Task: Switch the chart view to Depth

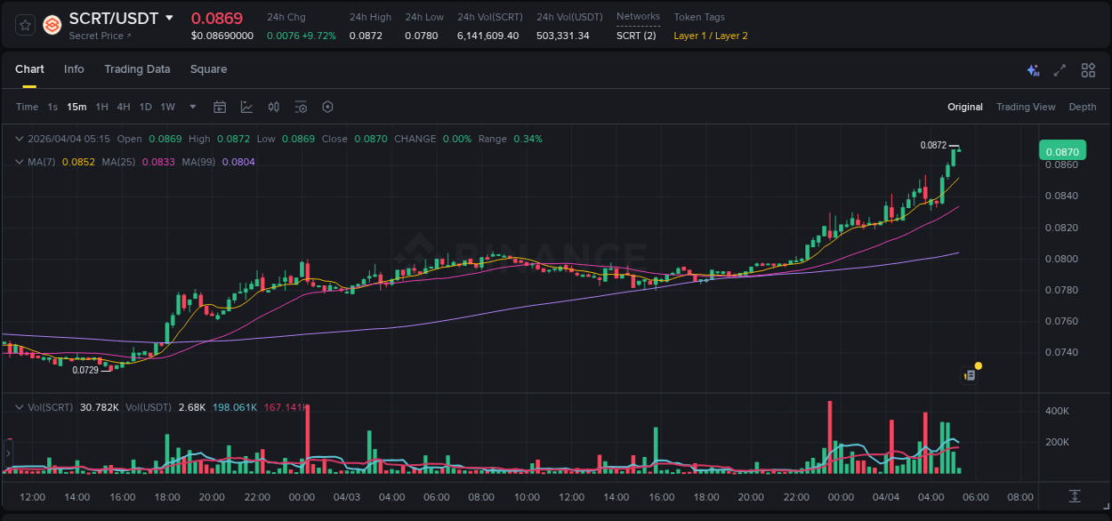Action: (1083, 107)
